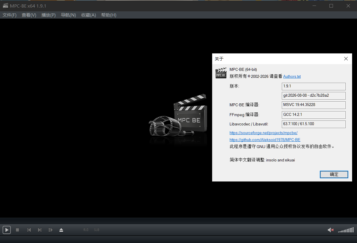Open the Authors.txt link

point(292,77)
